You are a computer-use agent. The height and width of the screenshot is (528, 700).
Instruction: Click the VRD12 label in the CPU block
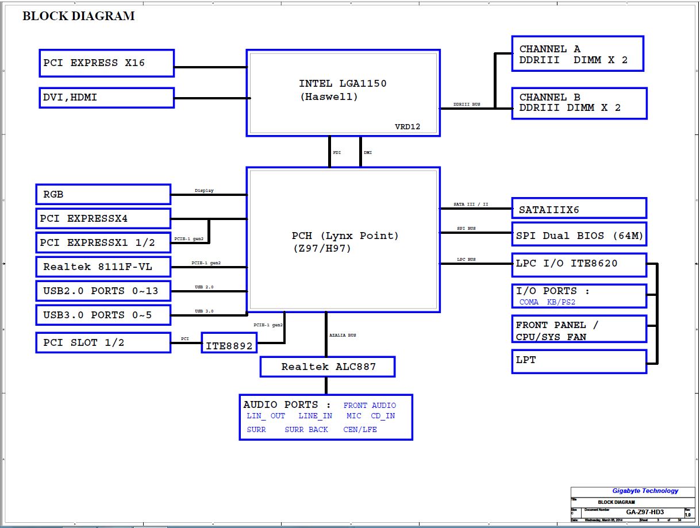tap(407, 126)
